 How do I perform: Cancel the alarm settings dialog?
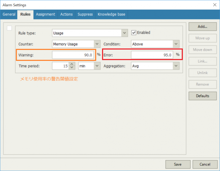[205, 164]
